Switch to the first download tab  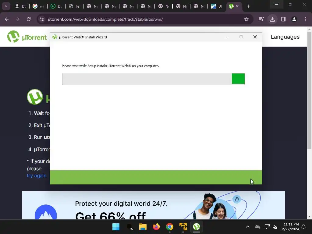[21, 6]
